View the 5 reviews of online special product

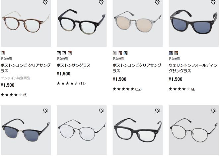(x=25, y=95)
